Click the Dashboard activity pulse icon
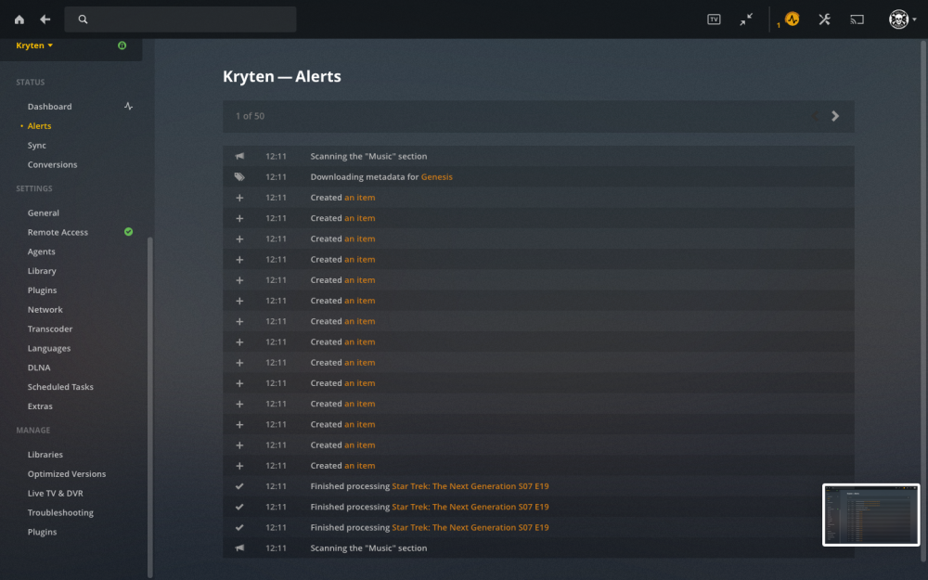928x580 pixels. [x=128, y=107]
